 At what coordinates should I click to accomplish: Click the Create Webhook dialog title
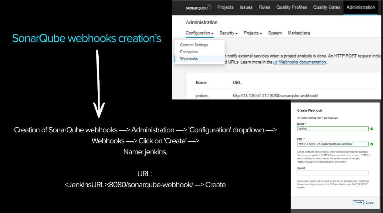pyautogui.click(x=310, y=110)
